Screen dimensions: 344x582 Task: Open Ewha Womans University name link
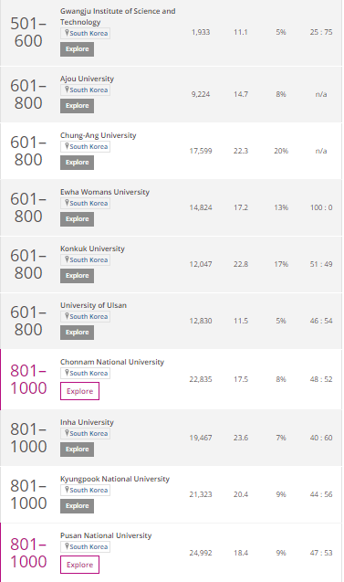105,192
